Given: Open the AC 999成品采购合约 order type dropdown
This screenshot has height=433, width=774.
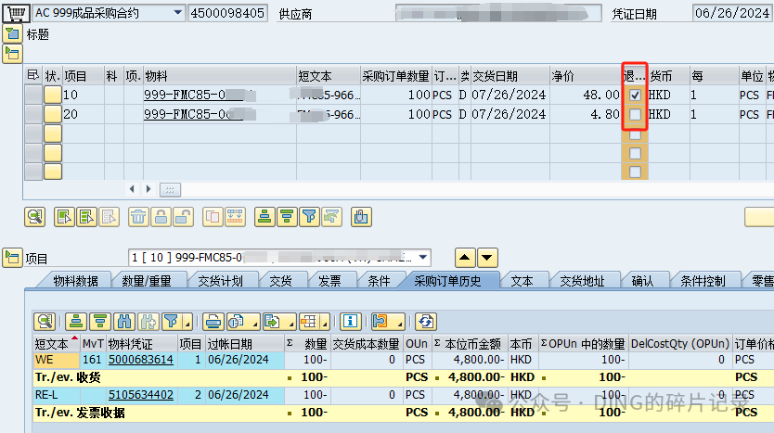Looking at the screenshot, I should click(x=177, y=13).
